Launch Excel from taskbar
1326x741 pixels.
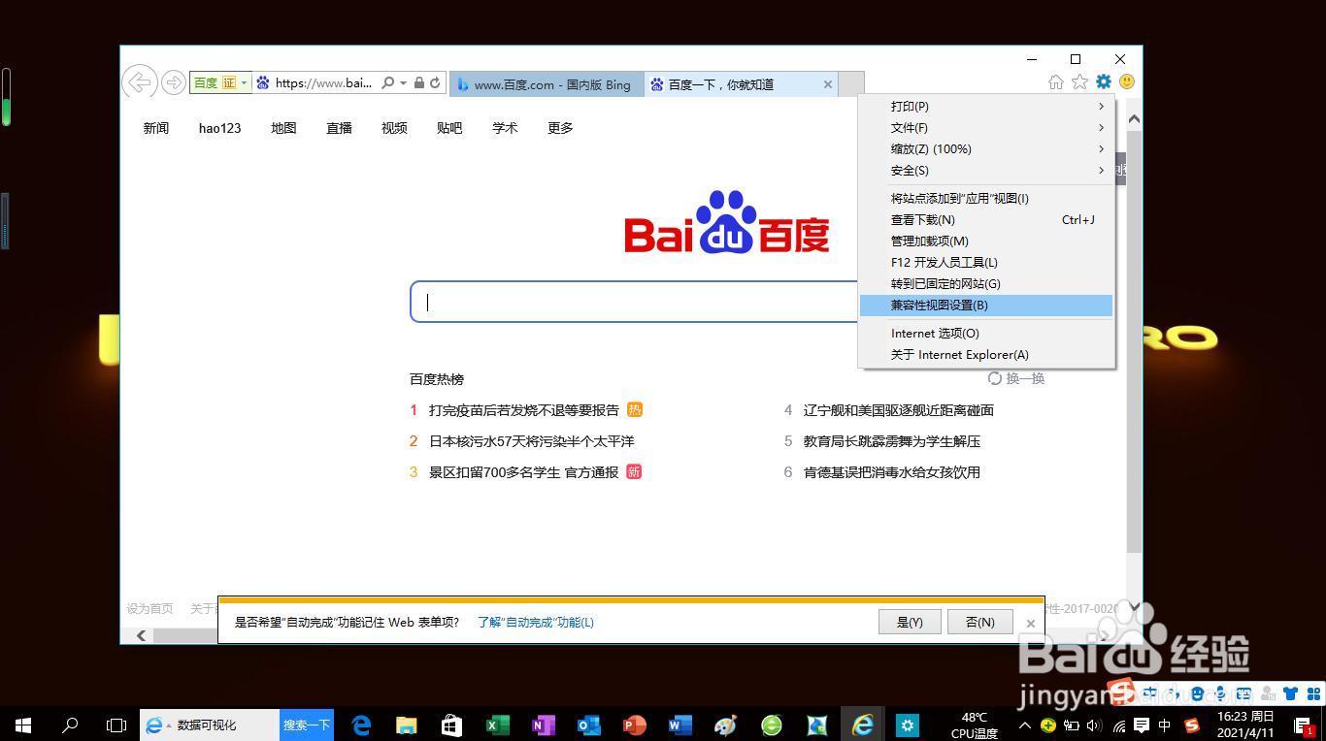click(x=498, y=725)
